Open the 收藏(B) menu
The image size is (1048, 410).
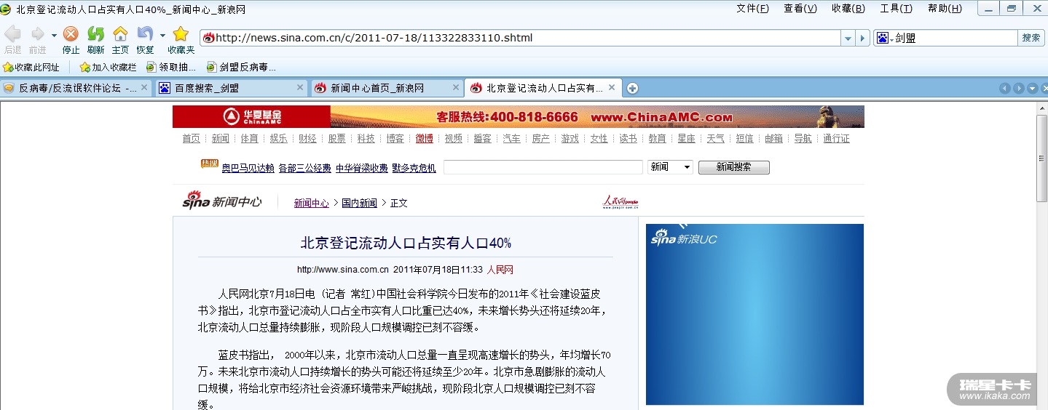coord(848,8)
